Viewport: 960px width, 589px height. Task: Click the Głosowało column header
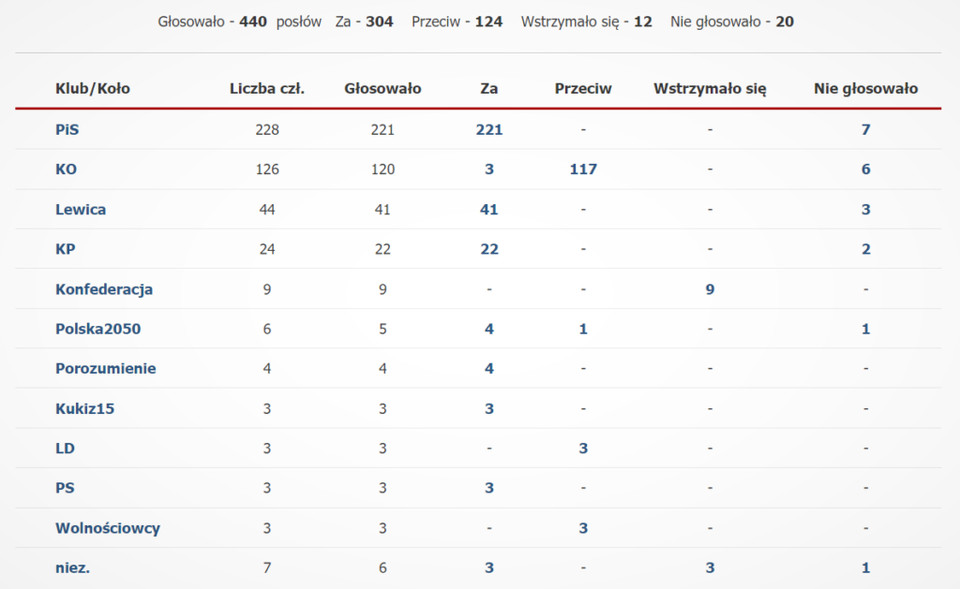382,89
